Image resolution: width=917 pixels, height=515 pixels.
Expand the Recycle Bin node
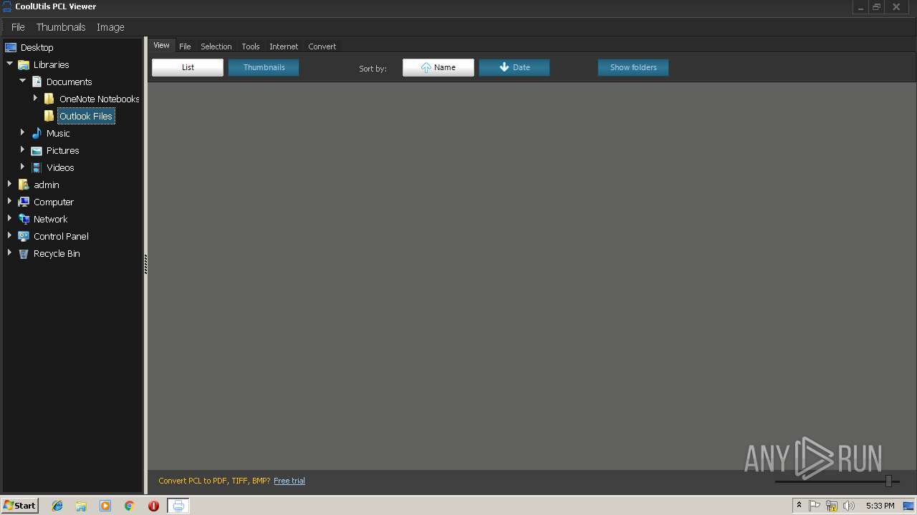(9, 252)
